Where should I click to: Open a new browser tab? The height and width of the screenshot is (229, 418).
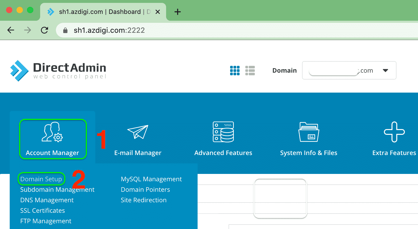[178, 12]
